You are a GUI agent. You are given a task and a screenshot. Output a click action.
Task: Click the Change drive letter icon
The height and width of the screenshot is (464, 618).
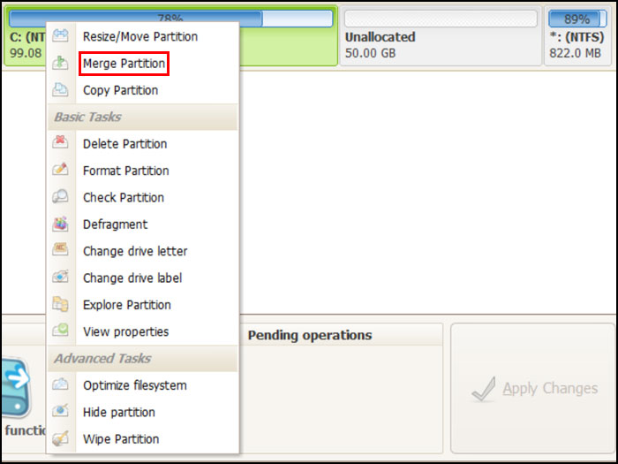[x=60, y=250]
